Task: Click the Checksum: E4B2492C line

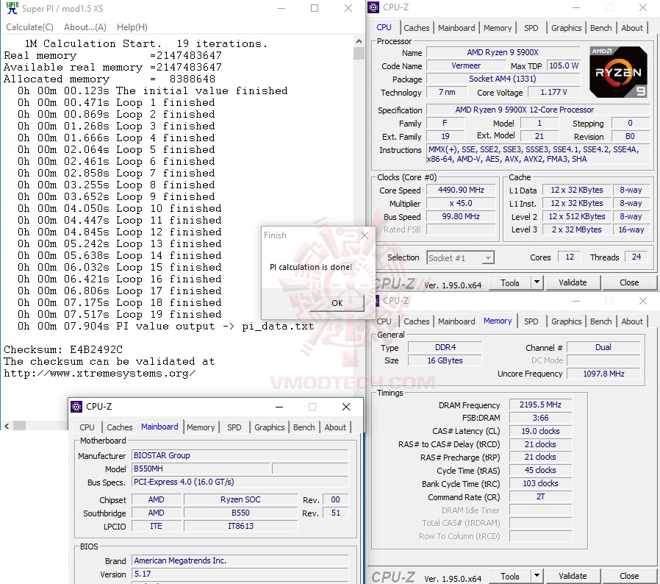Action: click(x=63, y=349)
